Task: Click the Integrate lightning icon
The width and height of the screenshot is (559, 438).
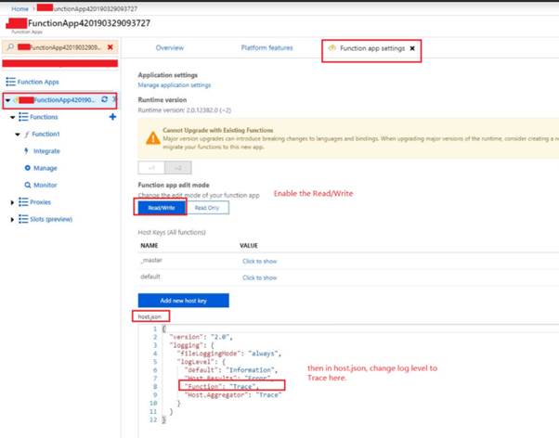Action: click(x=26, y=150)
